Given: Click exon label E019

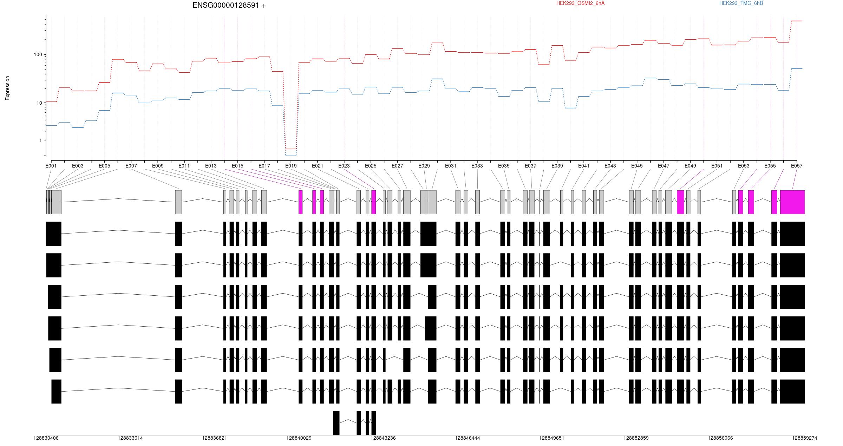Looking at the screenshot, I should [x=291, y=166].
